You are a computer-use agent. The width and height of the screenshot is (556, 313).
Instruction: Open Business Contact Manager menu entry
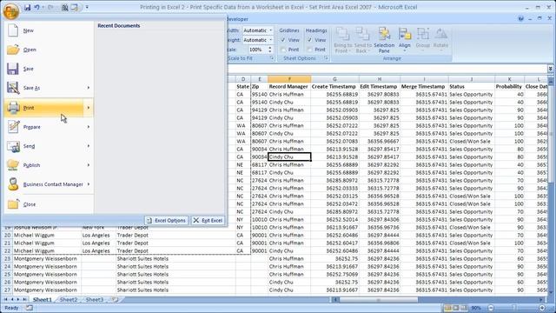click(49, 184)
